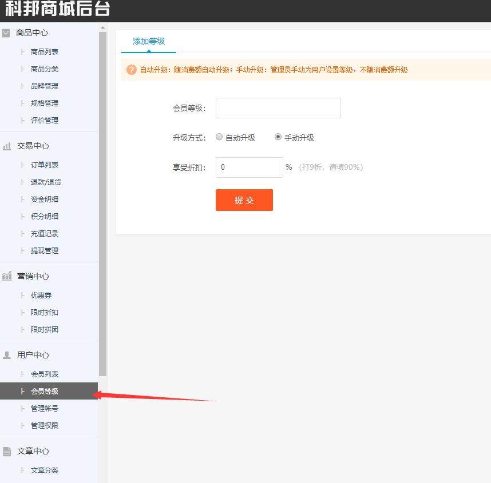Open 管理帐号 in the sidebar
This screenshot has width=491, height=483.
tap(45, 409)
